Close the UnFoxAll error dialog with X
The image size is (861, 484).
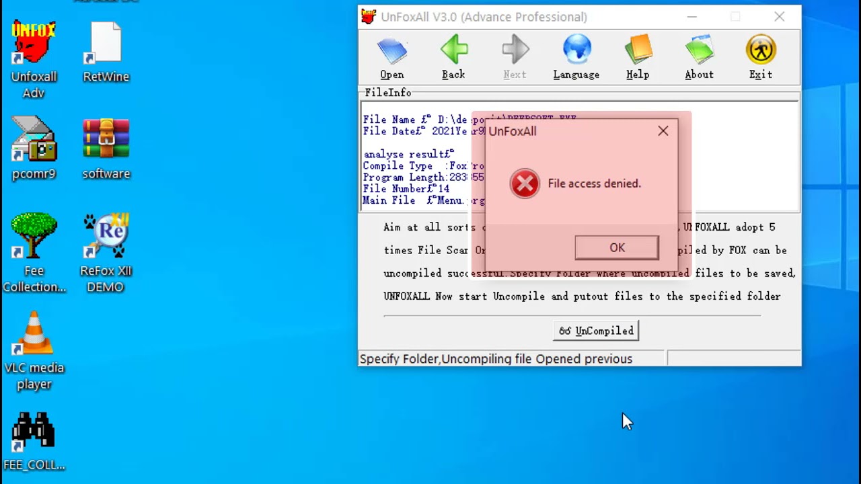[x=663, y=131]
